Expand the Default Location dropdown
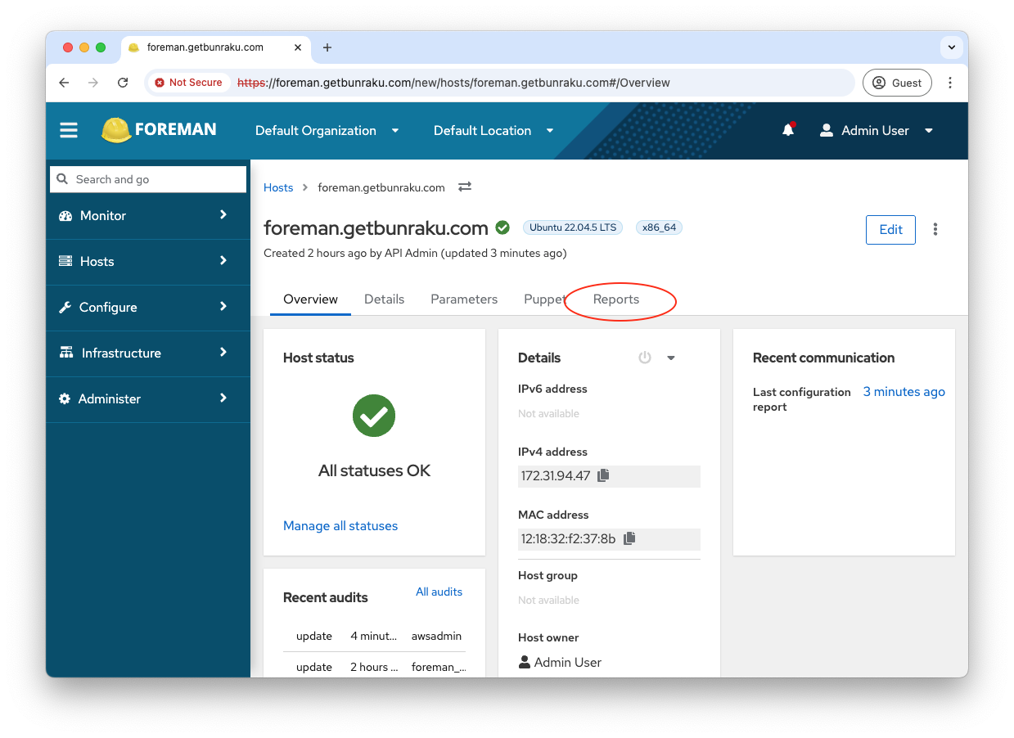This screenshot has height=738, width=1014. tap(493, 131)
